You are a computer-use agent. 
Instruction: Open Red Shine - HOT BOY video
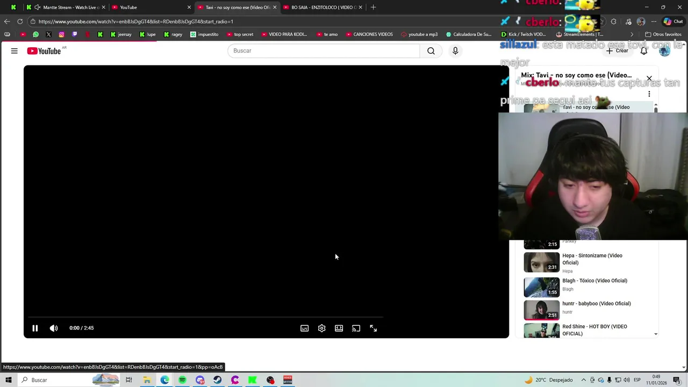(594, 330)
